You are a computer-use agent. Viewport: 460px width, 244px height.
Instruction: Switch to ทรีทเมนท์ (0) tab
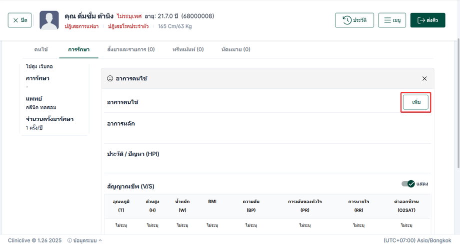[x=188, y=49]
